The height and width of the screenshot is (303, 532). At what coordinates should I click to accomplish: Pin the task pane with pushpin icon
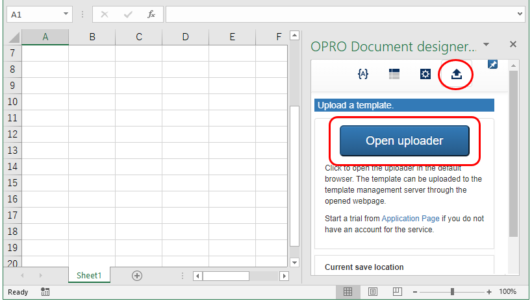pyautogui.click(x=492, y=64)
